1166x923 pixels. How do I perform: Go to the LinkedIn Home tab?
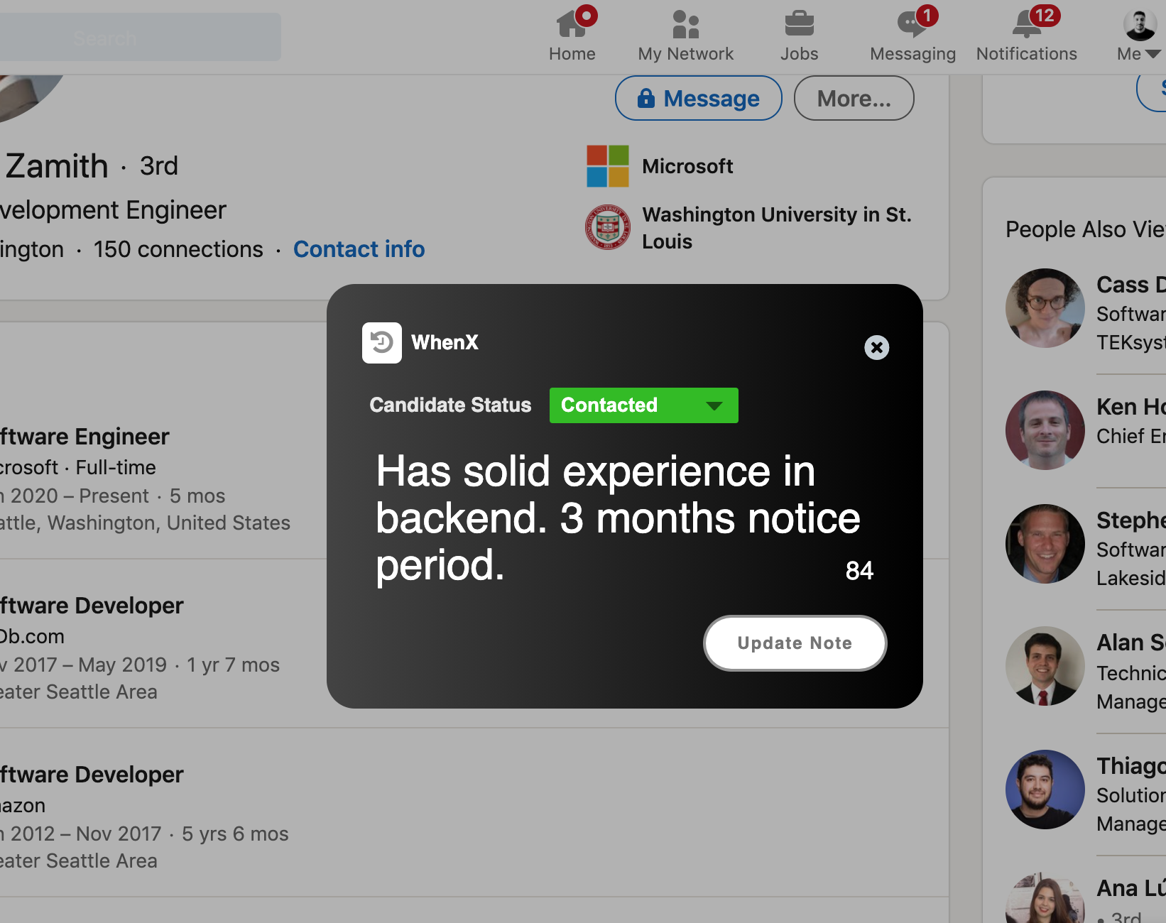572,35
